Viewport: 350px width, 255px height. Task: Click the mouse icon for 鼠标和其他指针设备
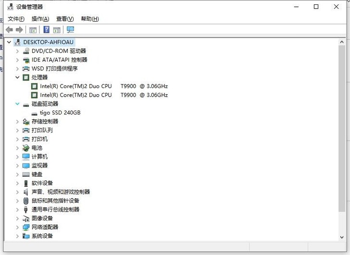click(x=26, y=201)
